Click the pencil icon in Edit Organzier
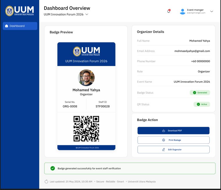 click(163, 150)
